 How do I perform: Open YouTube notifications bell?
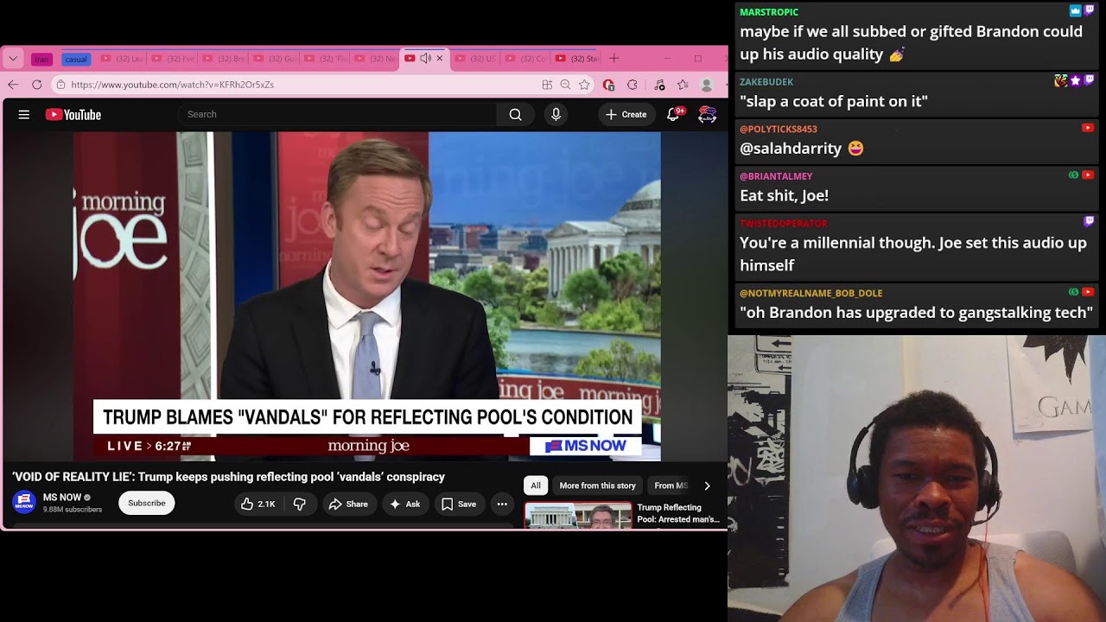[673, 114]
